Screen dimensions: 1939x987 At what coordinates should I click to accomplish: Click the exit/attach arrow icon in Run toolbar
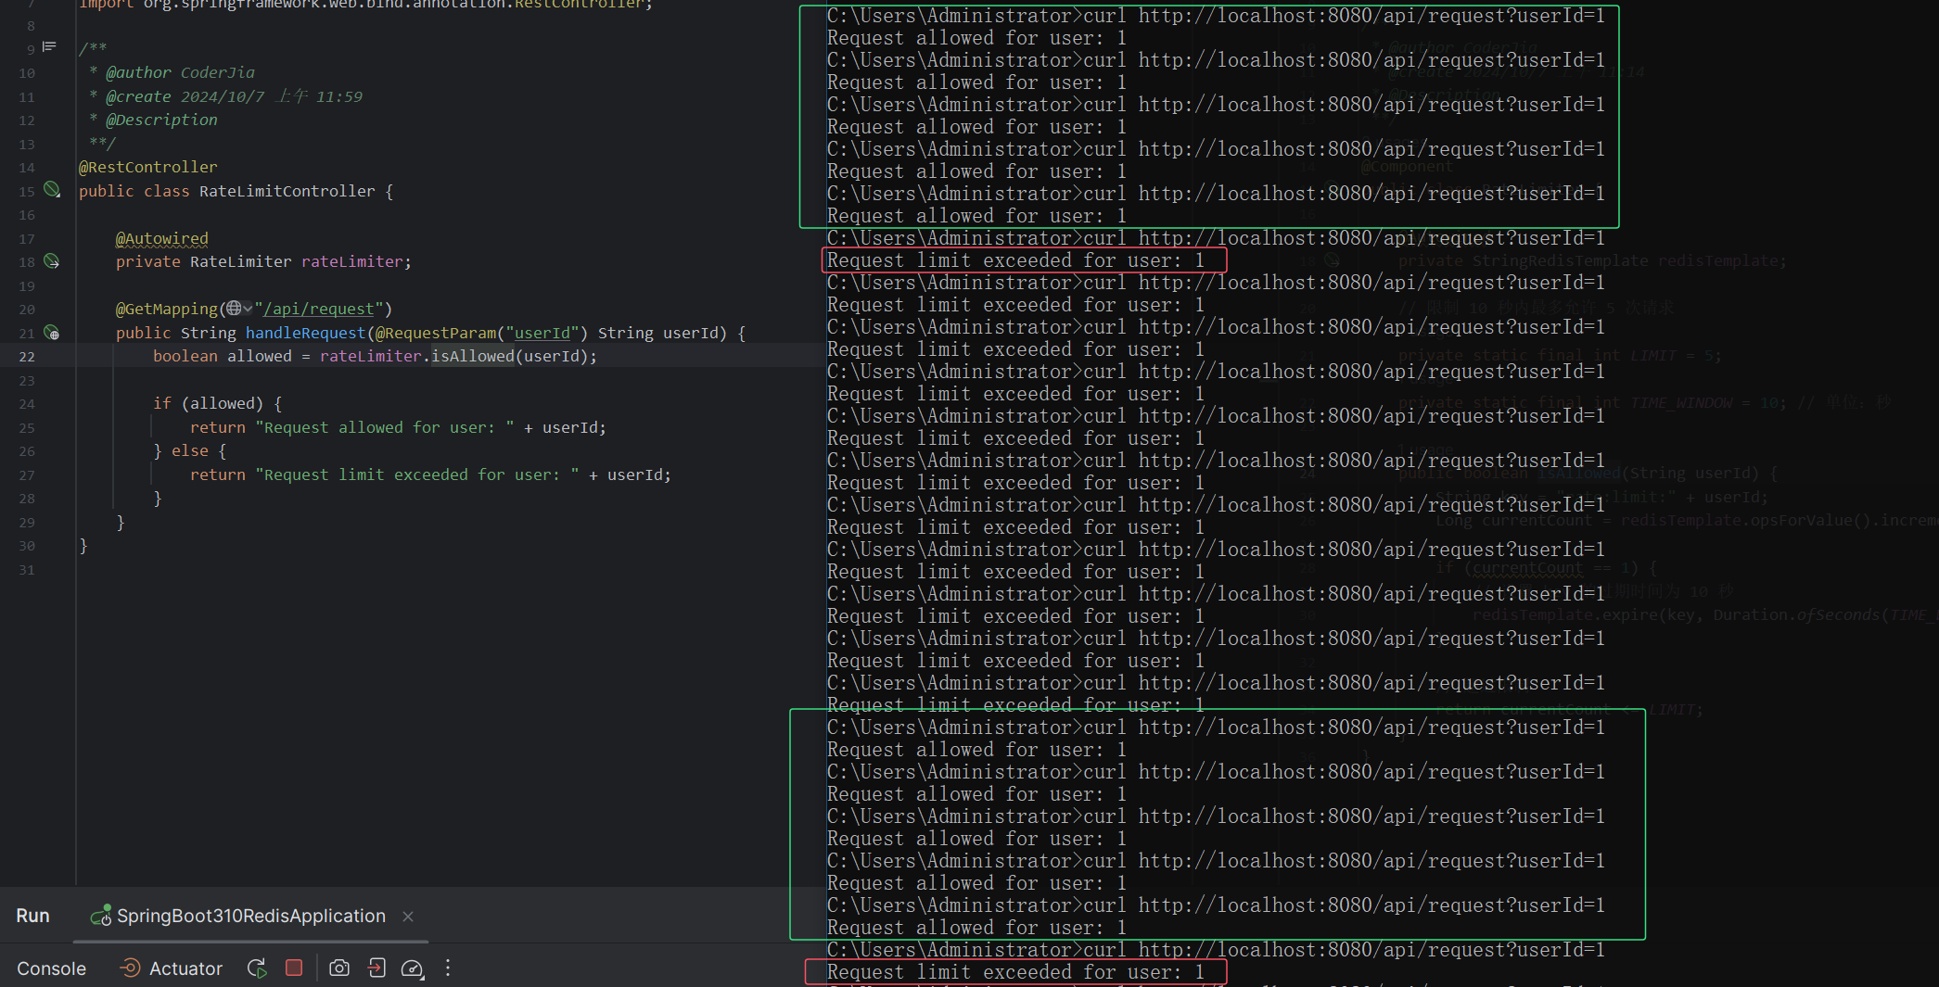pos(376,968)
